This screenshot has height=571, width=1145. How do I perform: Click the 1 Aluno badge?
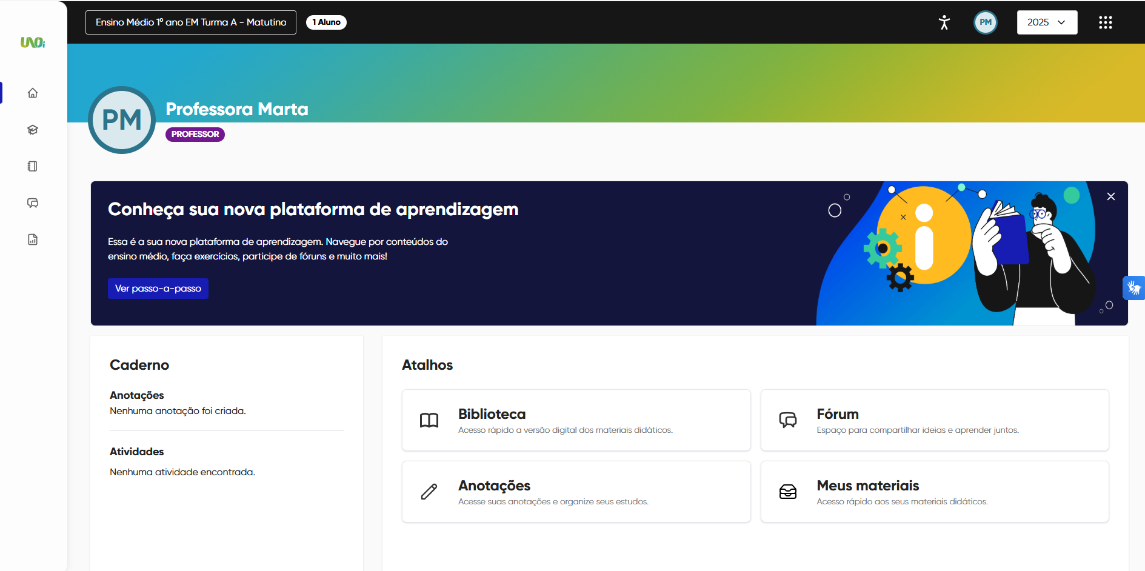tap(326, 22)
